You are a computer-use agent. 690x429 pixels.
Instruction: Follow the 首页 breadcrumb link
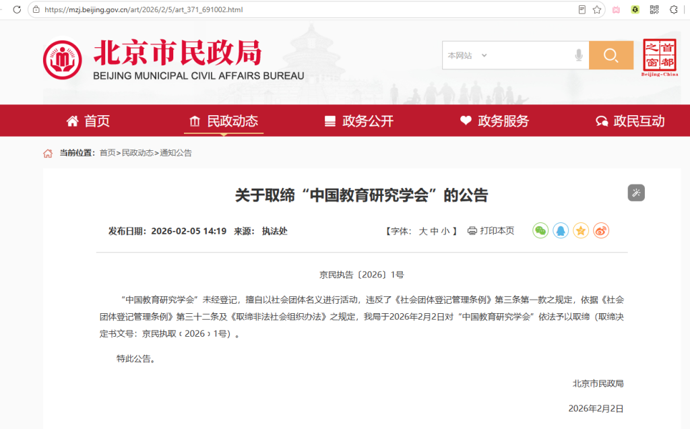click(x=107, y=153)
